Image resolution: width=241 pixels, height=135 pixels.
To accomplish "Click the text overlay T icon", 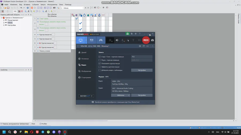I will point(133,40).
